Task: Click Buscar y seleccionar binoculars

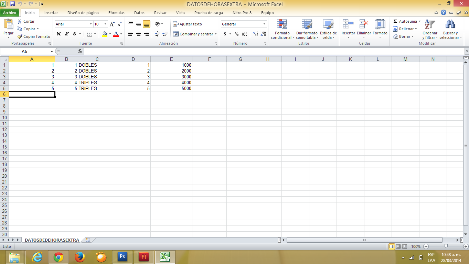Action: (x=450, y=25)
